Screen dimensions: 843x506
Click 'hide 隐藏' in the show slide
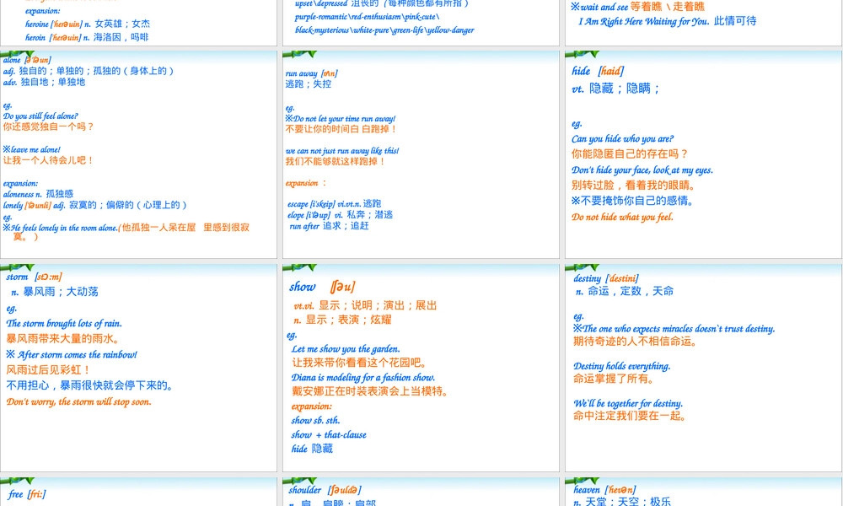pyautogui.click(x=313, y=449)
